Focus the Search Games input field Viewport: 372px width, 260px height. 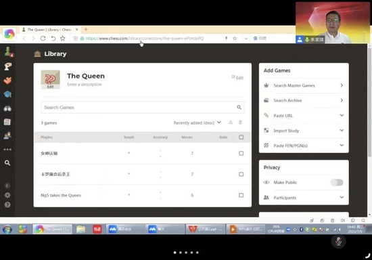click(x=143, y=108)
